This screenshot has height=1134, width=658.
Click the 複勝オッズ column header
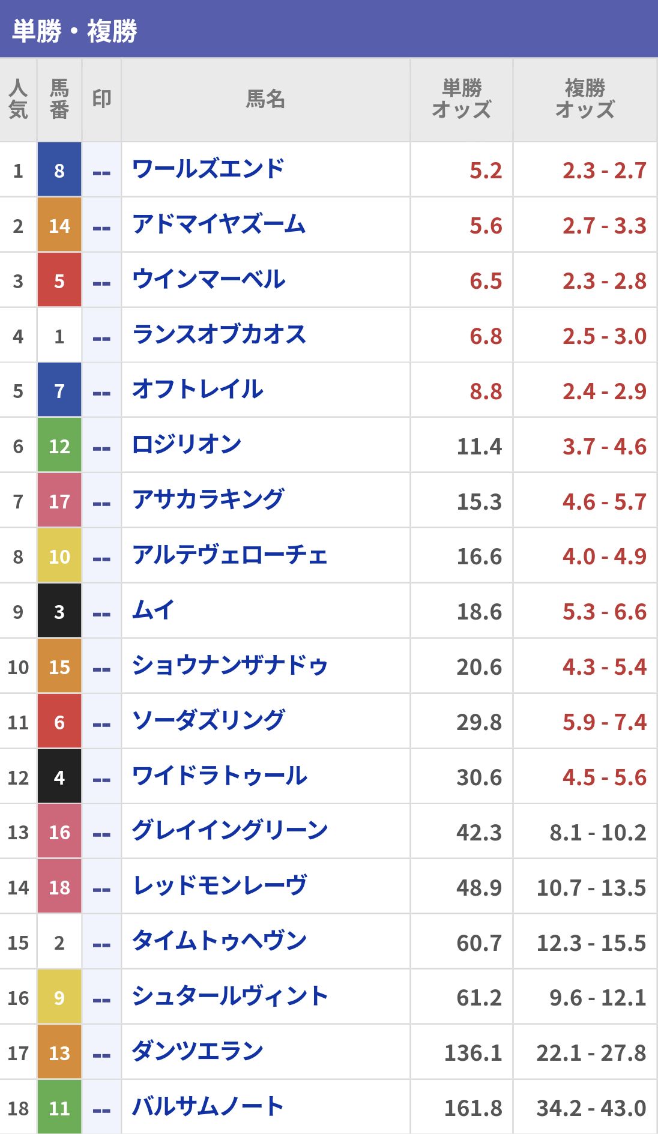pyautogui.click(x=585, y=100)
